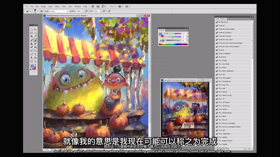The image size is (280, 157).
Task: Select the Type tool
Action: point(35,54)
